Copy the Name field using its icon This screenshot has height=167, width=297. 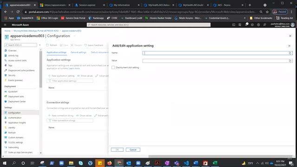pos(290,53)
